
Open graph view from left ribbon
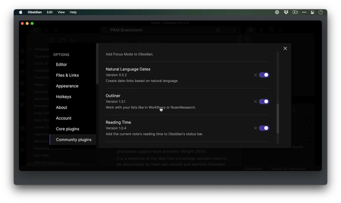point(23,62)
